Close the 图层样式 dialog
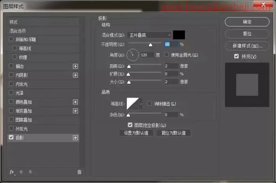The image size is (276, 183). coord(263,5)
